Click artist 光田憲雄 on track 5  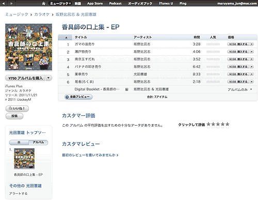pyautogui.click(x=140, y=74)
